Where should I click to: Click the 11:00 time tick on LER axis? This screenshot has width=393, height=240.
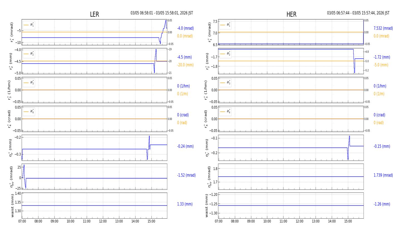[x=87, y=221]
